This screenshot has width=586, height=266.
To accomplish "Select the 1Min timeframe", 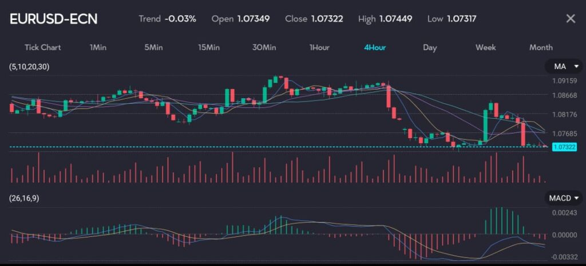I will [98, 47].
